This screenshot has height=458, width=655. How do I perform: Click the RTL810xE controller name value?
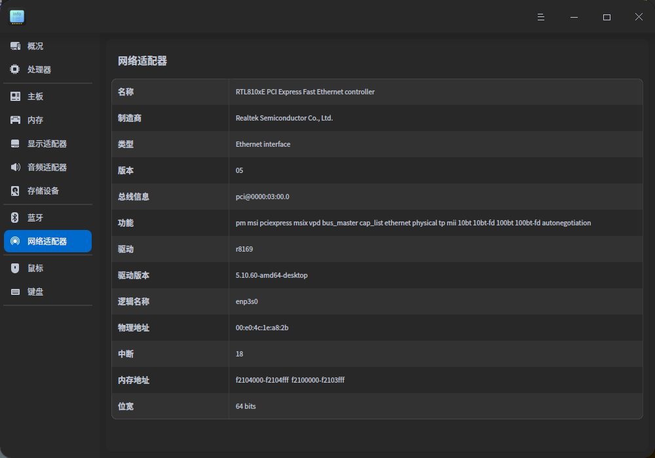[x=305, y=92]
